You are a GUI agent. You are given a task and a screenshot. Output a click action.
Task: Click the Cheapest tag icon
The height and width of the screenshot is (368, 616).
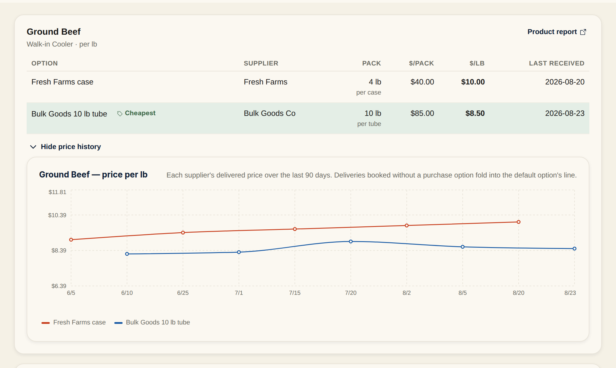[120, 114]
